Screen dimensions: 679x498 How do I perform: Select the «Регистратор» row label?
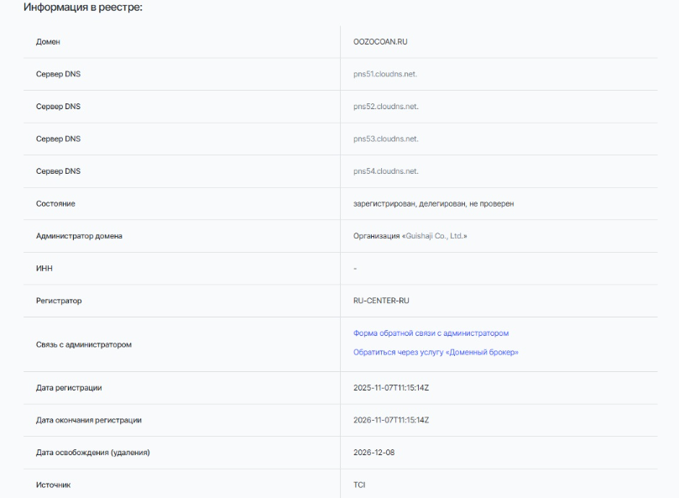click(x=58, y=300)
